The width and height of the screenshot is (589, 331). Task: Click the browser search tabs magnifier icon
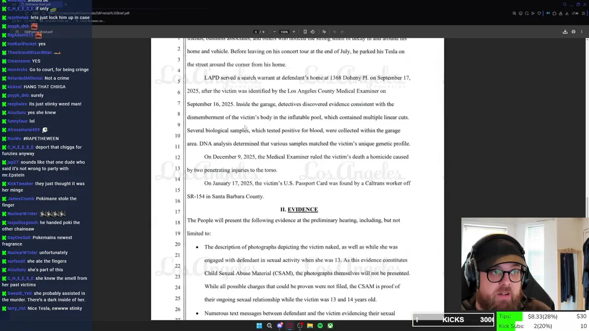(x=565, y=4)
